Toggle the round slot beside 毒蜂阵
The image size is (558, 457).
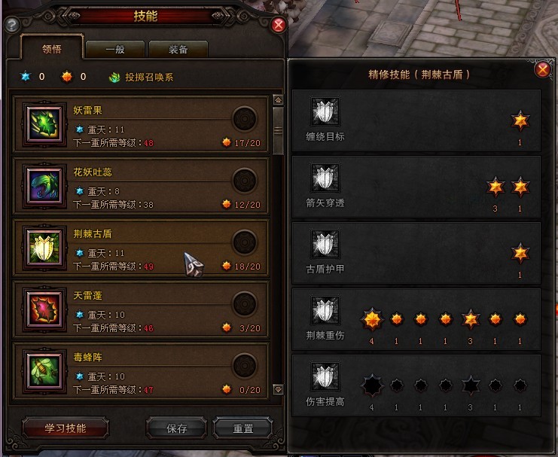(x=245, y=366)
